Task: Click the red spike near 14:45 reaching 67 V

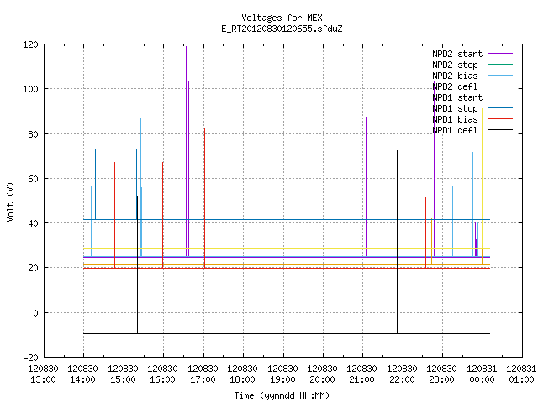Action: 114,215
